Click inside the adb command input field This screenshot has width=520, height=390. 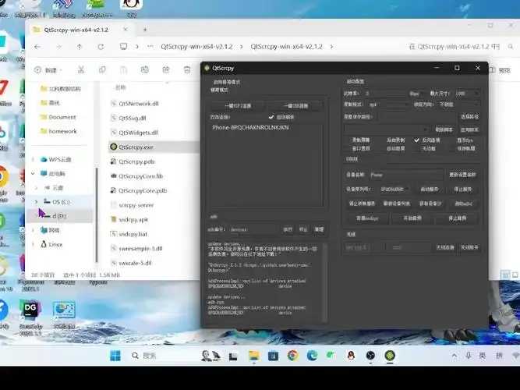[253, 229]
